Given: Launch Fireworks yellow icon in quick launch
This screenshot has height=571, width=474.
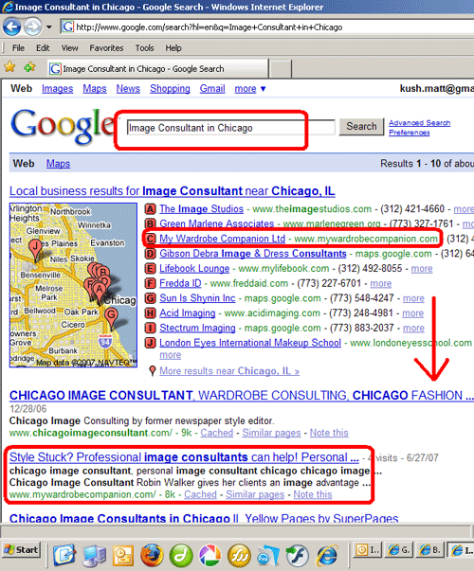Looking at the screenshot, I should [x=239, y=555].
